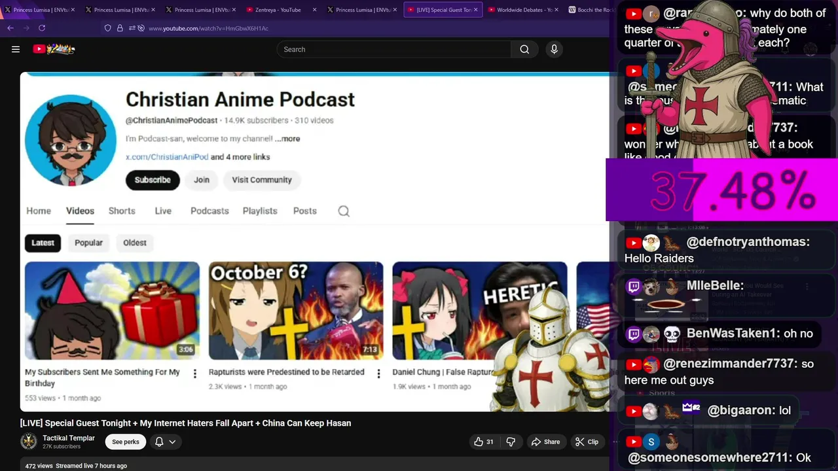Open the channel Podcasts tab
Viewport: 838px width, 471px height.
pos(209,211)
